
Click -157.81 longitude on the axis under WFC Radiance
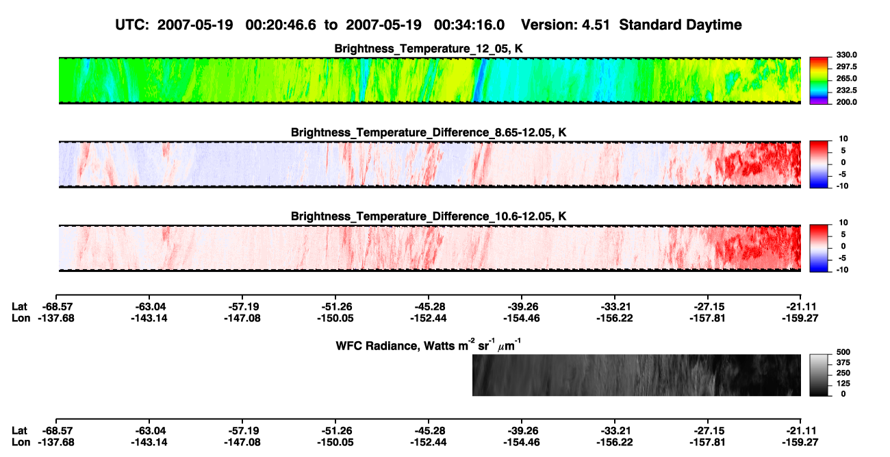(x=708, y=441)
